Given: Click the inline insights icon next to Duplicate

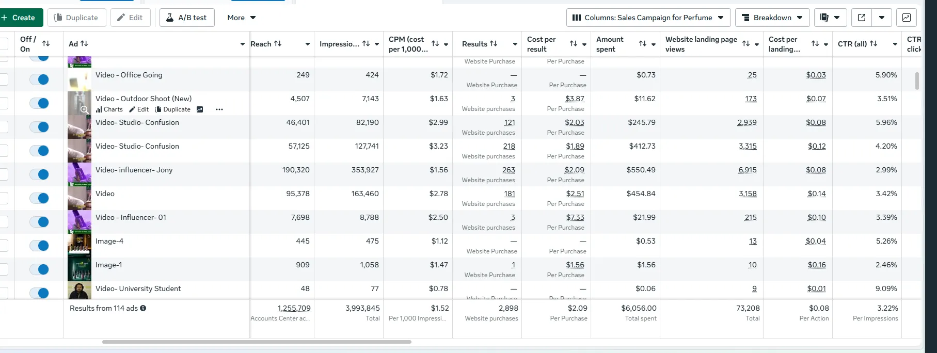Looking at the screenshot, I should 200,109.
